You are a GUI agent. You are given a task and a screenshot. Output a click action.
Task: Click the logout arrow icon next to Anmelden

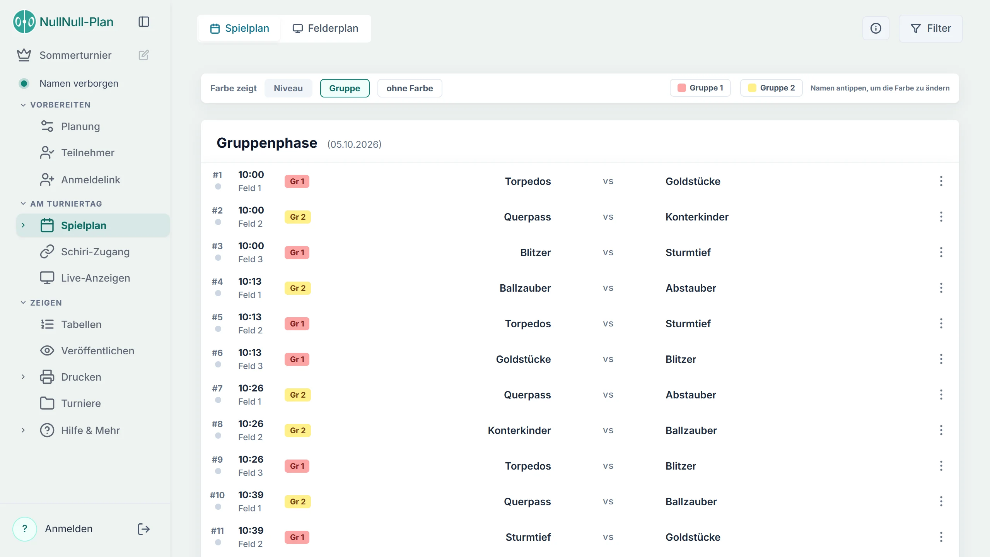[144, 529]
